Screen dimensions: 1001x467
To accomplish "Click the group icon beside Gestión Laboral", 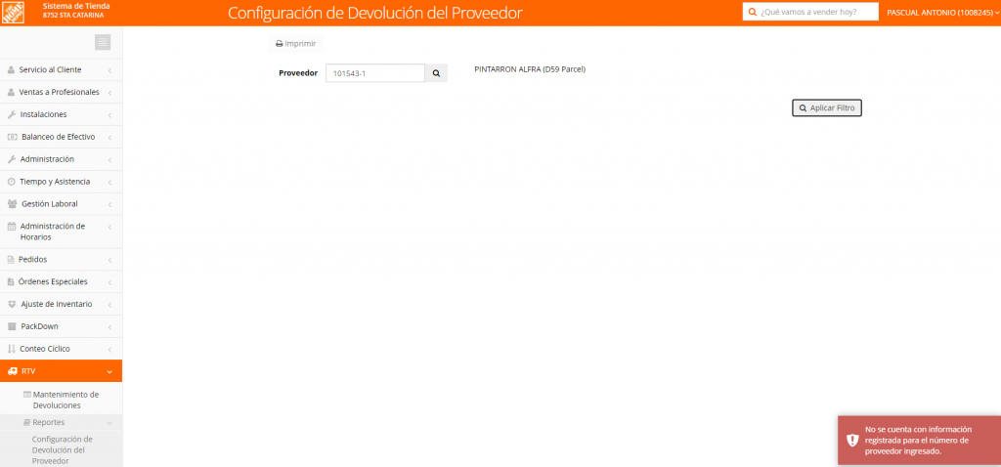I will (x=12, y=203).
